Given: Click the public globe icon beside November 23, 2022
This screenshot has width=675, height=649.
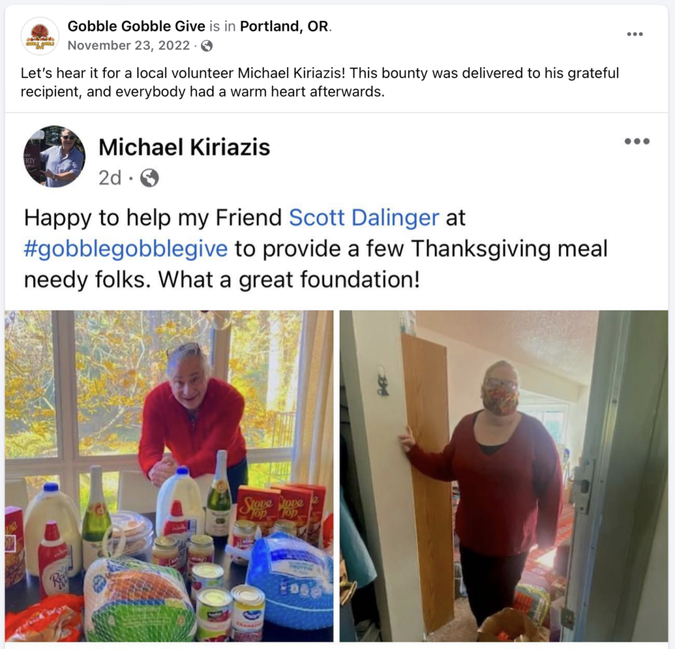Looking at the screenshot, I should (206, 45).
